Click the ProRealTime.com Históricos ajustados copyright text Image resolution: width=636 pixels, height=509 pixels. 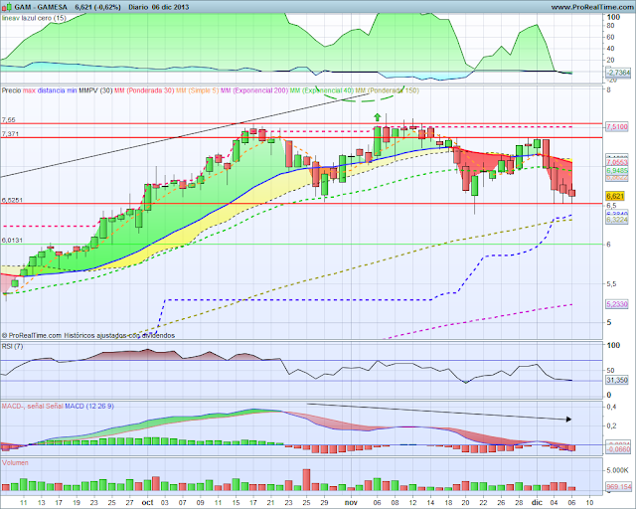(88, 335)
